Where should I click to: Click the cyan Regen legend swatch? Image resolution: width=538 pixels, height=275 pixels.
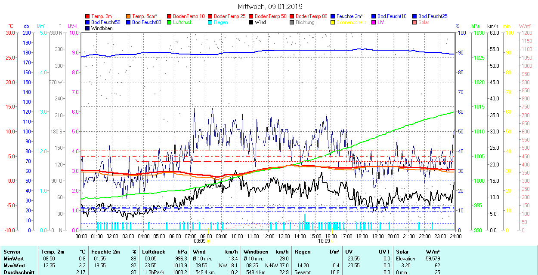(210, 22)
